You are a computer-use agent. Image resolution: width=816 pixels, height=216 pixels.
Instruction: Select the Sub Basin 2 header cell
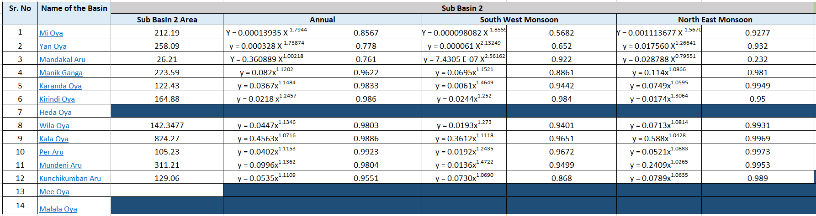tap(462, 8)
